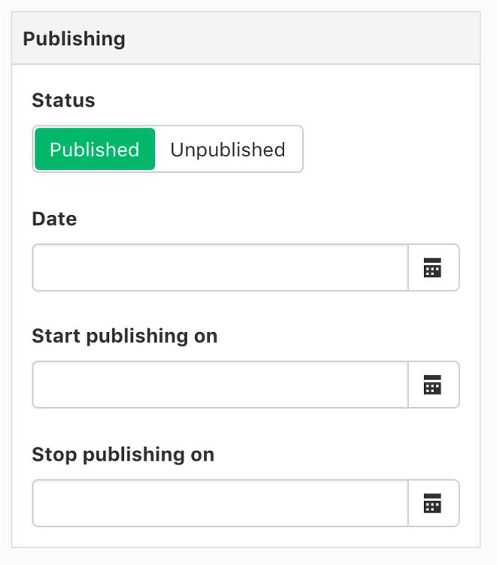Choose a stop date via its calendar icon
Viewport: 497px width, 565px height.
tap(432, 503)
